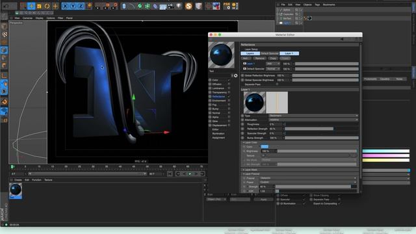Open Tags menu in Object Manager
The height and width of the screenshot is (234, 416).
coord(317,5)
